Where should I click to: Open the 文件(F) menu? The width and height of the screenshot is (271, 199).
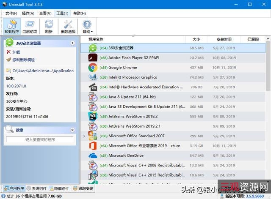11,13
